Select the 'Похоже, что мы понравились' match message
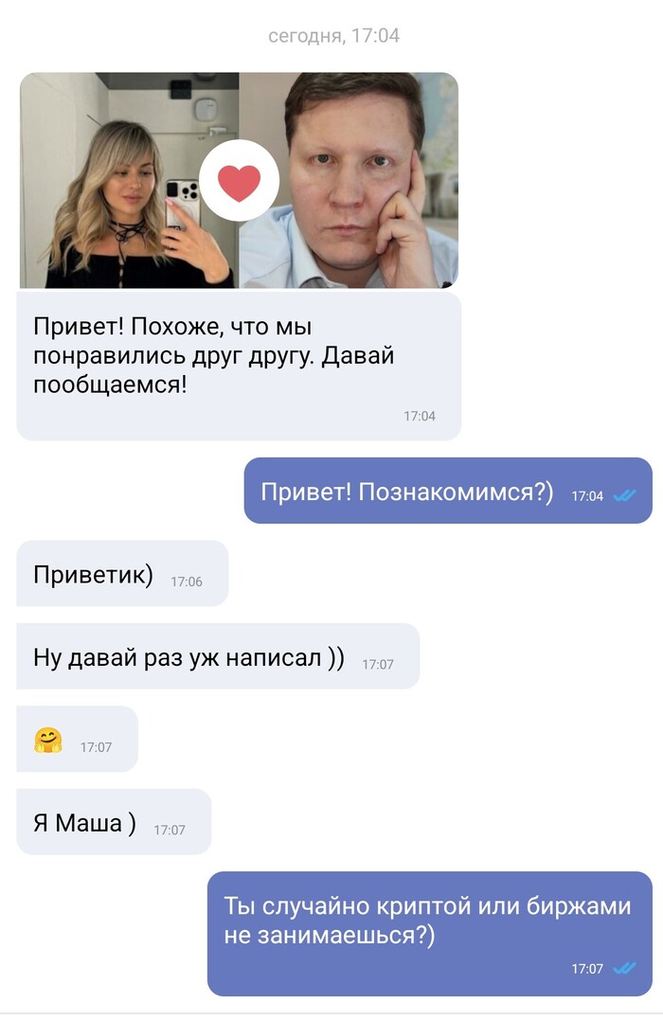This screenshot has height=1020, width=663. click(x=239, y=367)
